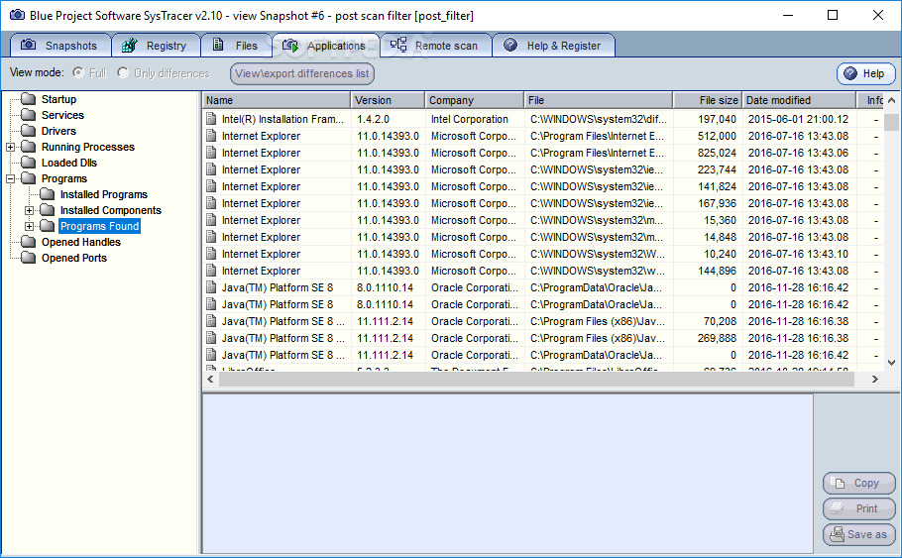Click the date 2016-07-16 13:43.10 cell
This screenshot has height=558, width=902.
tap(798, 254)
